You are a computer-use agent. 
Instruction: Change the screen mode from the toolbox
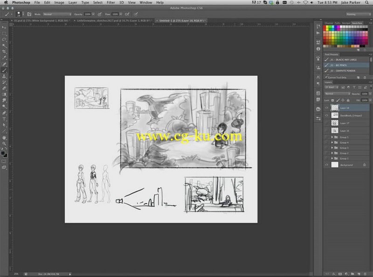[x=4, y=167]
